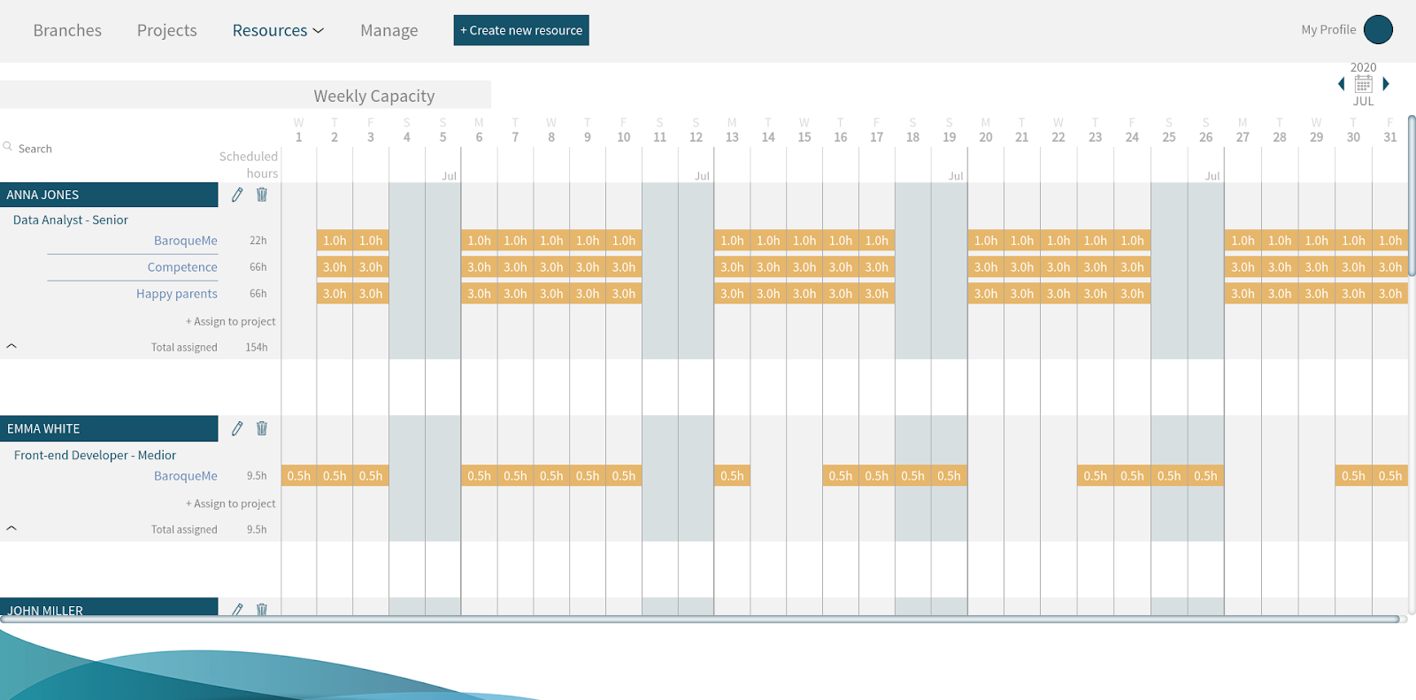Select Emma BaroqueMe 0.5h cell on July 18

click(x=912, y=476)
